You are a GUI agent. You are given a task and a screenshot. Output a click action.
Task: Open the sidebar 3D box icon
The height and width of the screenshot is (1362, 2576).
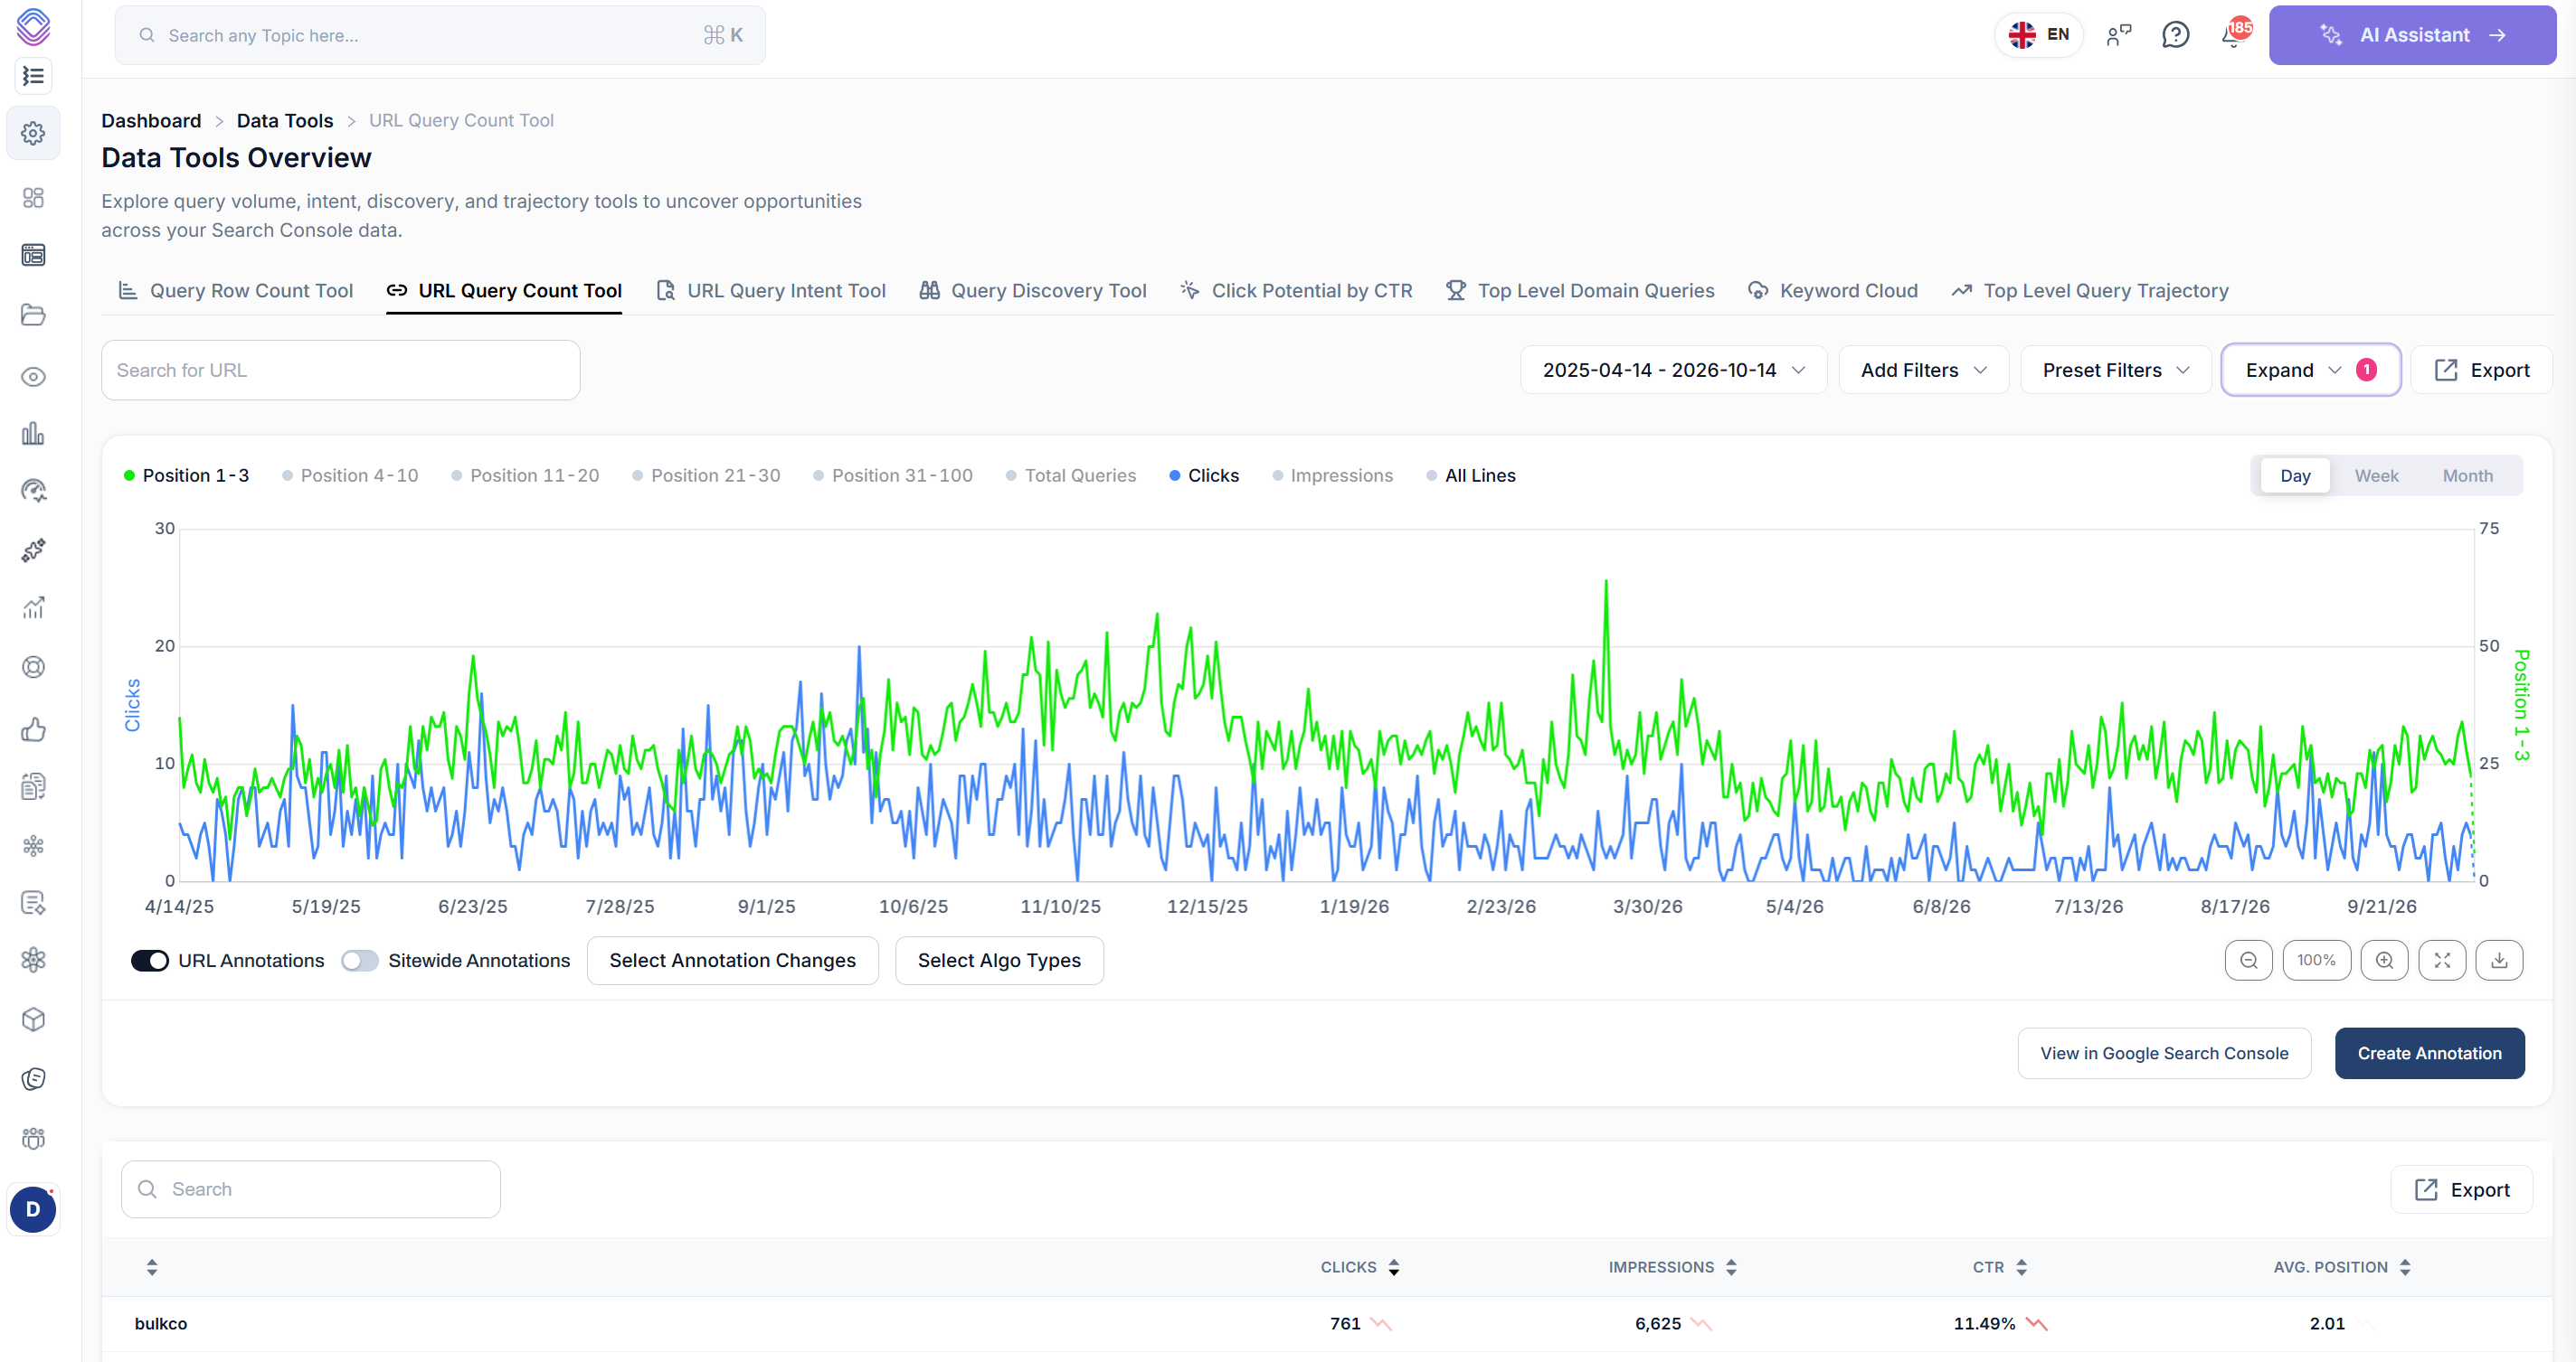(33, 1019)
